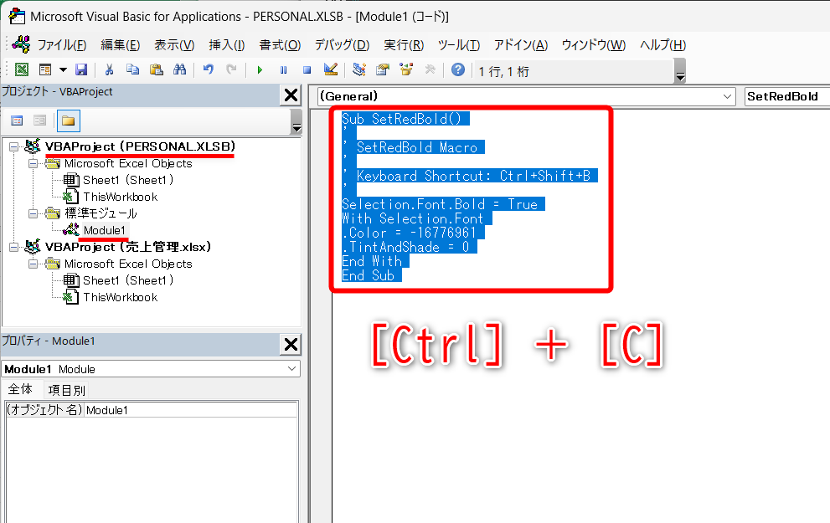The image size is (830, 523).
Task: Click View Object icon in project panel
Action: click(x=39, y=120)
